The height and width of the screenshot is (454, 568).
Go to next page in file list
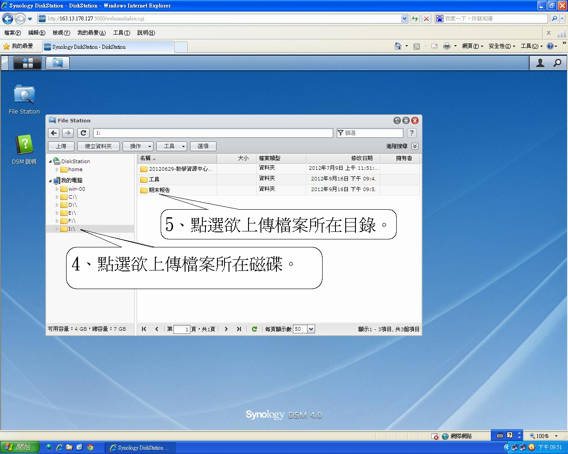(x=226, y=329)
